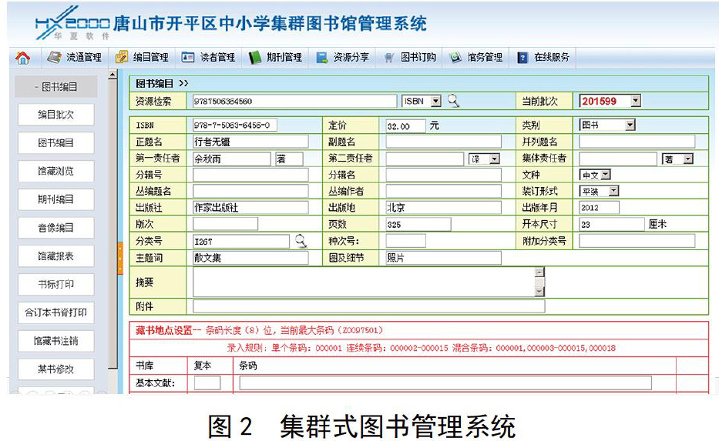Click the 附件 attachment field
Image resolution: width=719 pixels, height=441 pixels.
368,306
